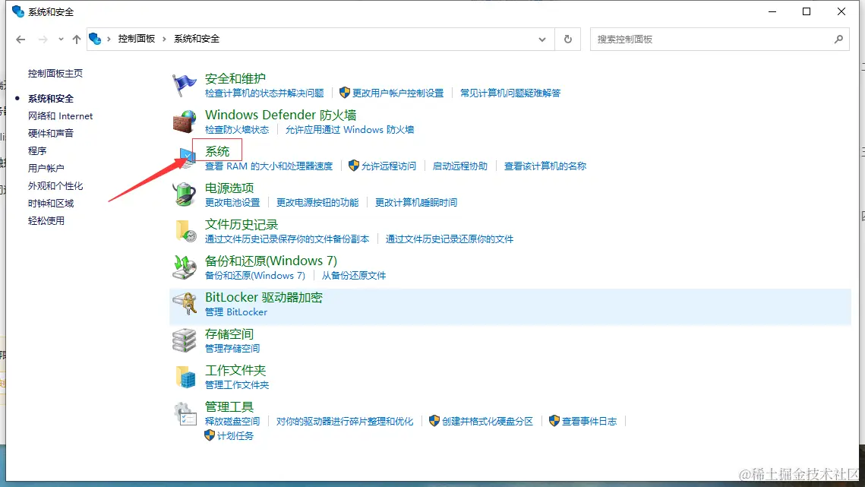Click 查看 RAM 的大小和处理器速度 link
The width and height of the screenshot is (865, 487).
point(269,166)
